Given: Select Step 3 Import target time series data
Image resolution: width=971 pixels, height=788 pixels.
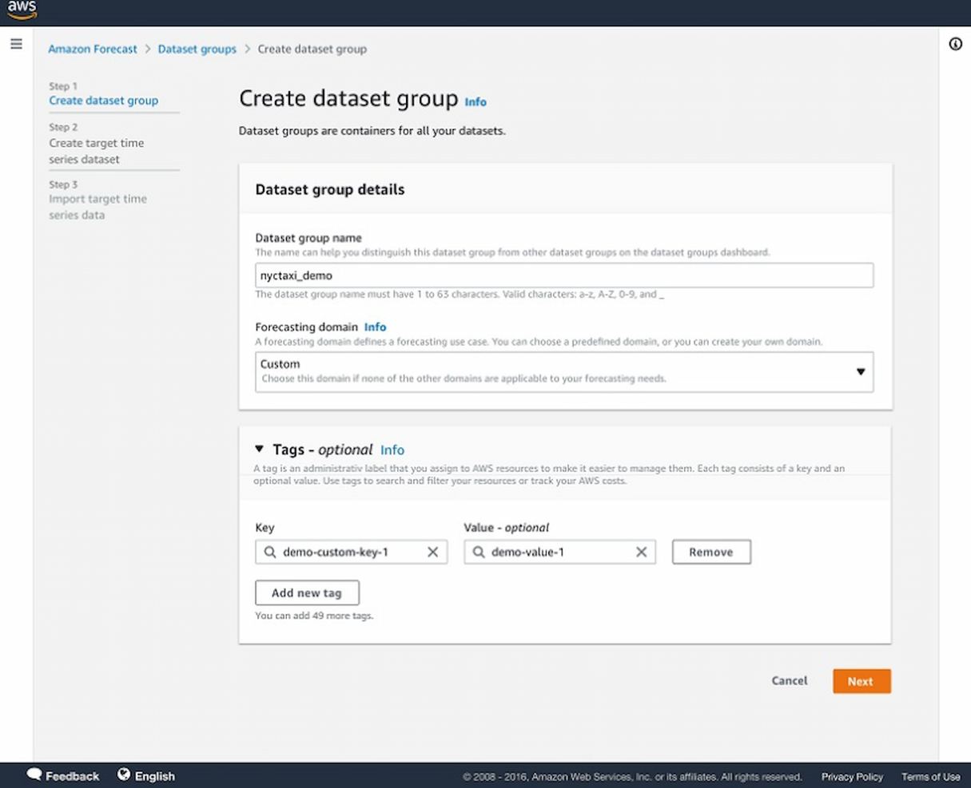Looking at the screenshot, I should pyautogui.click(x=97, y=207).
